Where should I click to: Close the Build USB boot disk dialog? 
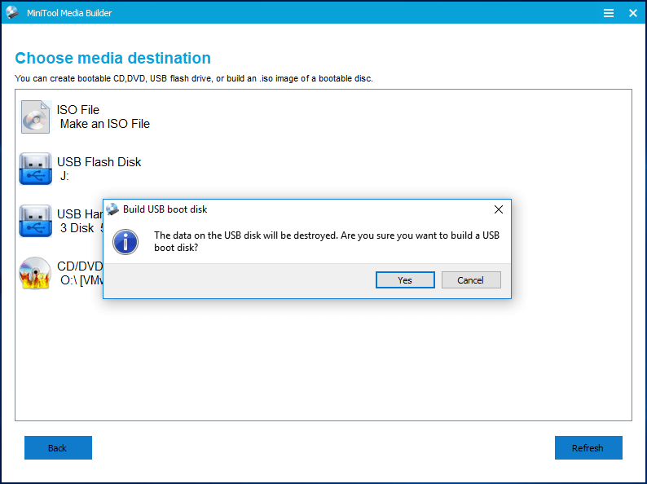click(499, 209)
